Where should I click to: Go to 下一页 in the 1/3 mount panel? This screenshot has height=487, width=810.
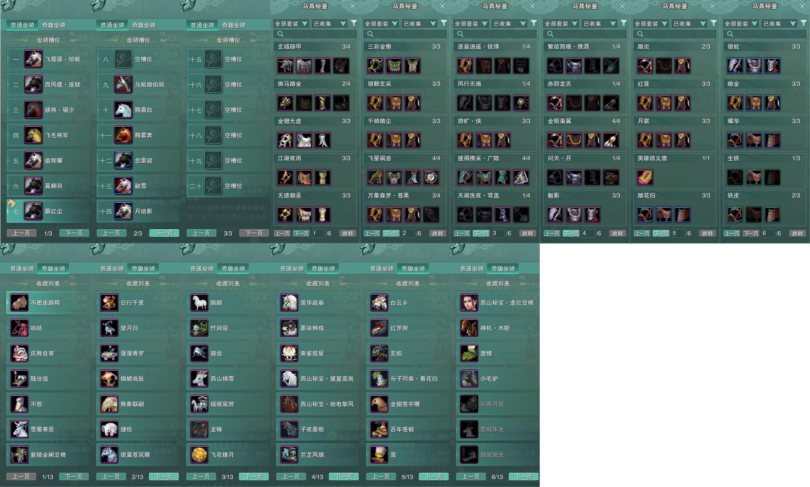pyautogui.click(x=74, y=233)
